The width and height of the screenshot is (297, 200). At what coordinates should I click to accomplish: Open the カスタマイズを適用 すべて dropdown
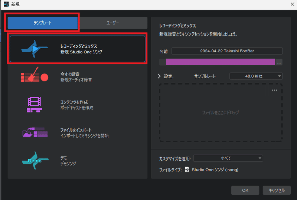[228, 158]
